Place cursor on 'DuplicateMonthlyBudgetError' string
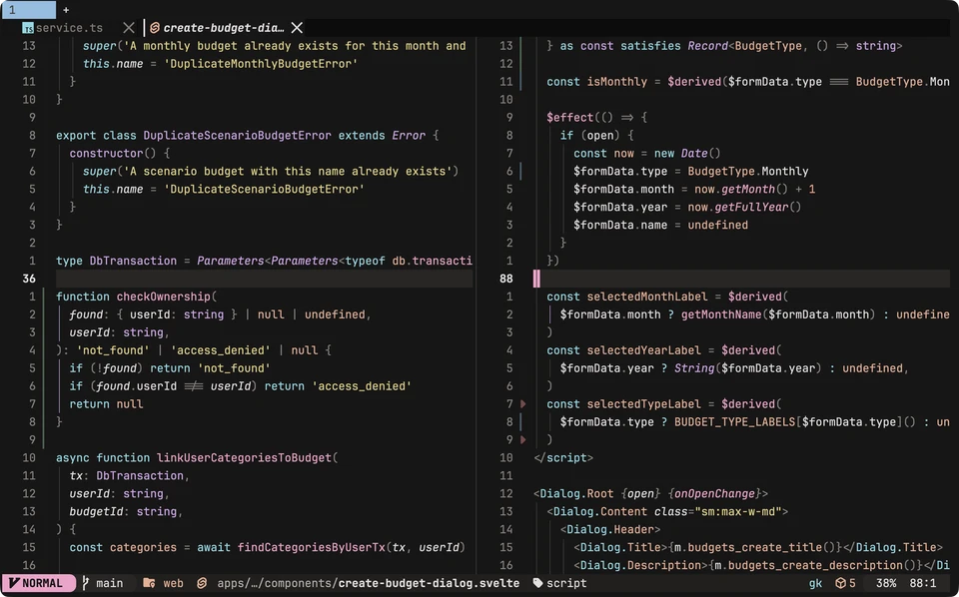Image resolution: width=959 pixels, height=597 pixels. click(x=261, y=64)
